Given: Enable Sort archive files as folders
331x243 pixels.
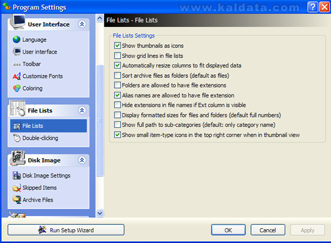Looking at the screenshot, I should (x=117, y=76).
